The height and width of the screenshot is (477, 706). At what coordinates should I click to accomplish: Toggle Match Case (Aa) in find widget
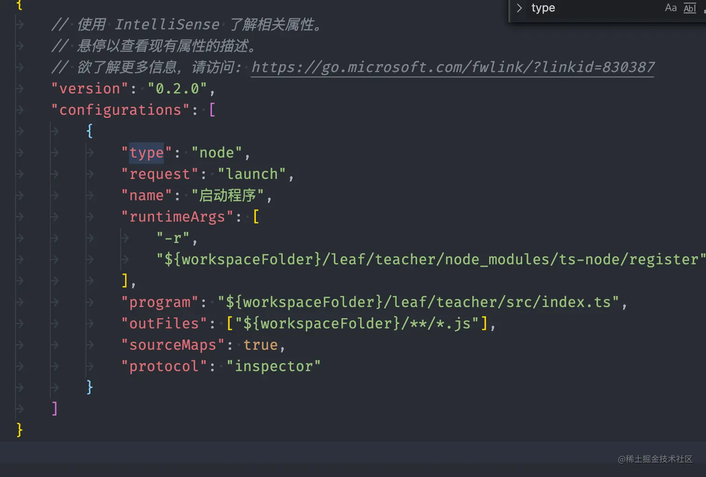tap(671, 7)
